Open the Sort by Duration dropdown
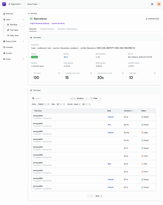The image size is (163, 205). 79,98
